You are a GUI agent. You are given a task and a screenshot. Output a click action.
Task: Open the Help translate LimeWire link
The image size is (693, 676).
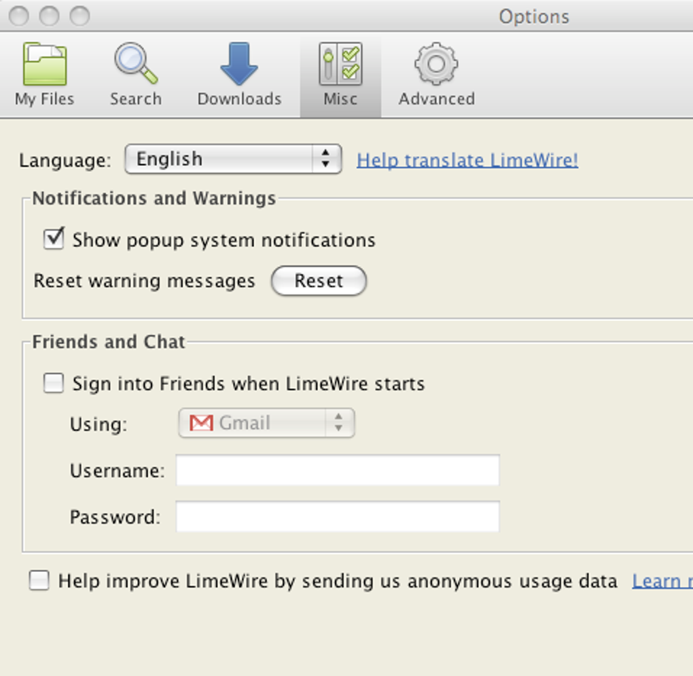pyautogui.click(x=467, y=160)
